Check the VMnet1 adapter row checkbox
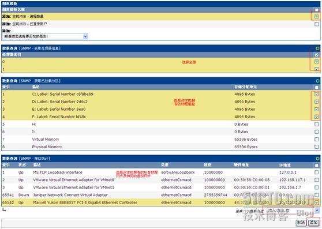The image size is (322, 229). point(316,187)
